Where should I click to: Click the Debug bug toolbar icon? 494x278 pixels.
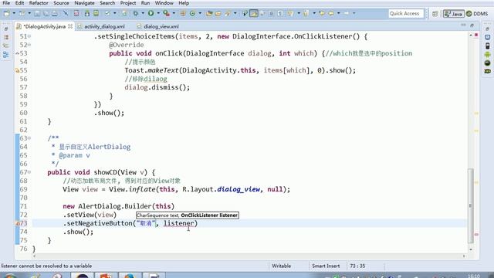point(136,13)
